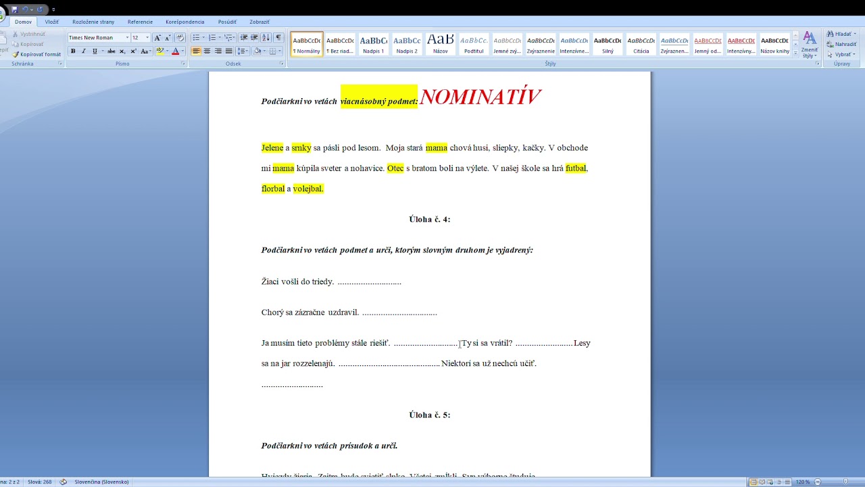The image size is (865, 487).
Task: Apply Normálny style
Action: [307, 44]
